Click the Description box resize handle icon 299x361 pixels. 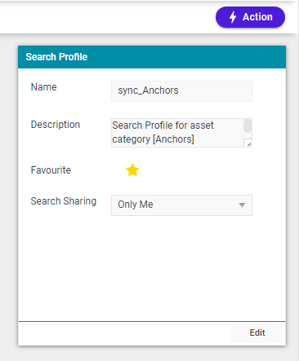click(x=248, y=143)
